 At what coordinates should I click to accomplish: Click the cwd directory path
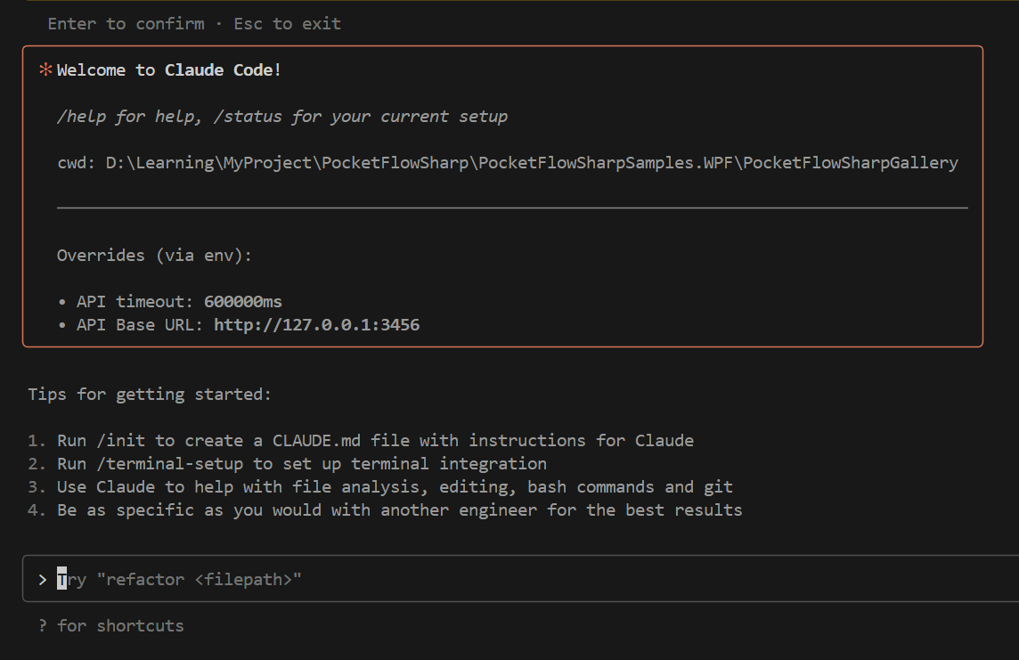coord(531,163)
